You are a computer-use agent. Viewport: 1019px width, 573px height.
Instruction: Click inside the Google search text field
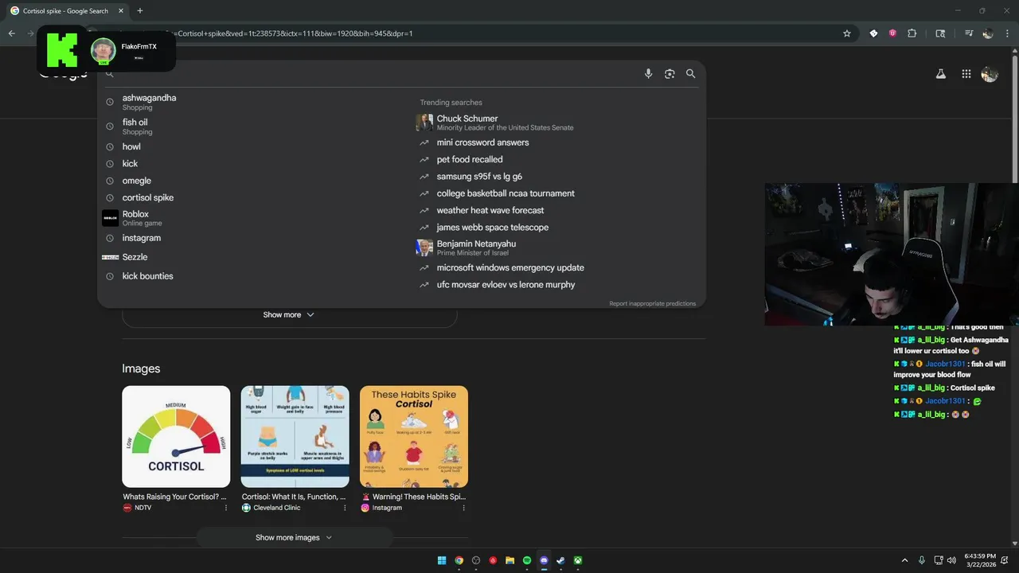(378, 73)
